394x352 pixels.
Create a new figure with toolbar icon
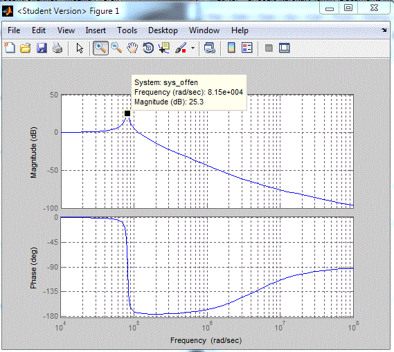click(10, 48)
